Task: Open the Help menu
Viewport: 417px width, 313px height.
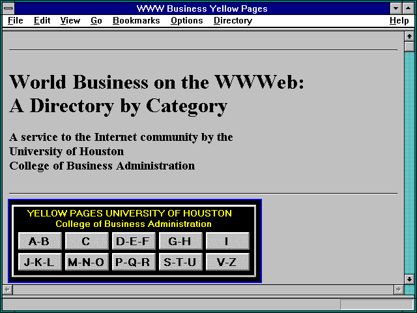Action: [x=399, y=21]
